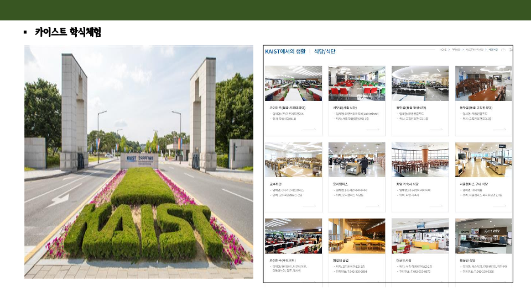Click the arrow on the 서맛골(서측 식당) card
The height and width of the screenshot is (298, 531).
[372, 129]
